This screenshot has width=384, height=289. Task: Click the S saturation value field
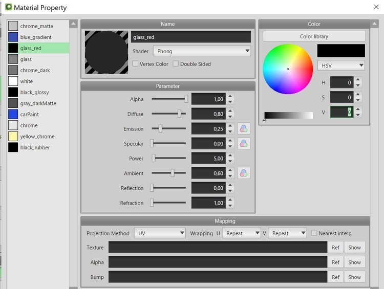click(342, 97)
